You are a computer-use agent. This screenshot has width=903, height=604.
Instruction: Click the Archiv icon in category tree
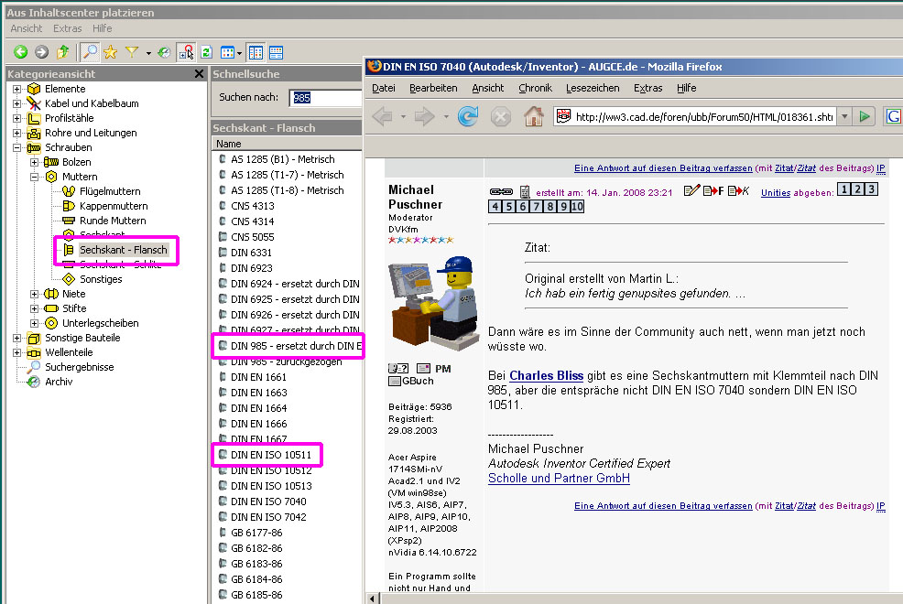point(34,382)
